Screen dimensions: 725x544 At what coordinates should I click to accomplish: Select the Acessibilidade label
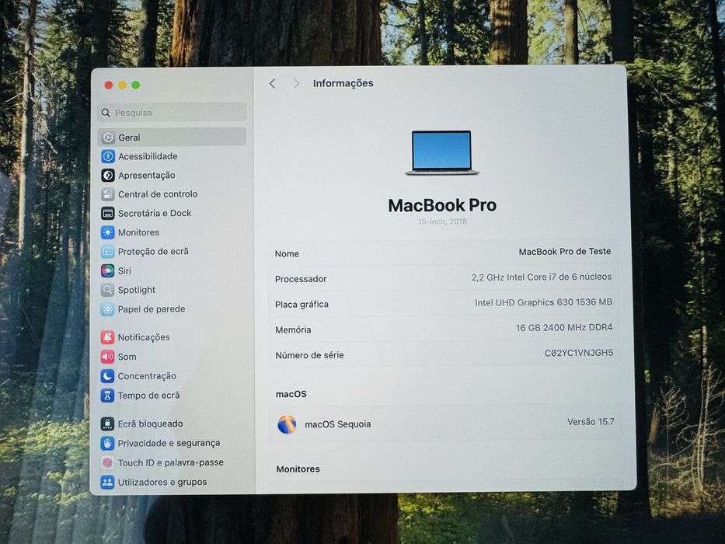[x=148, y=156]
